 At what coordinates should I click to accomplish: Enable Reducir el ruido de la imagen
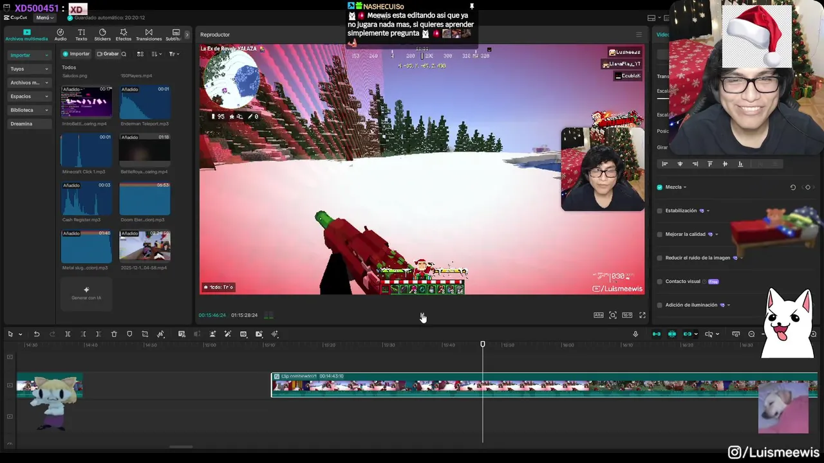(x=659, y=258)
